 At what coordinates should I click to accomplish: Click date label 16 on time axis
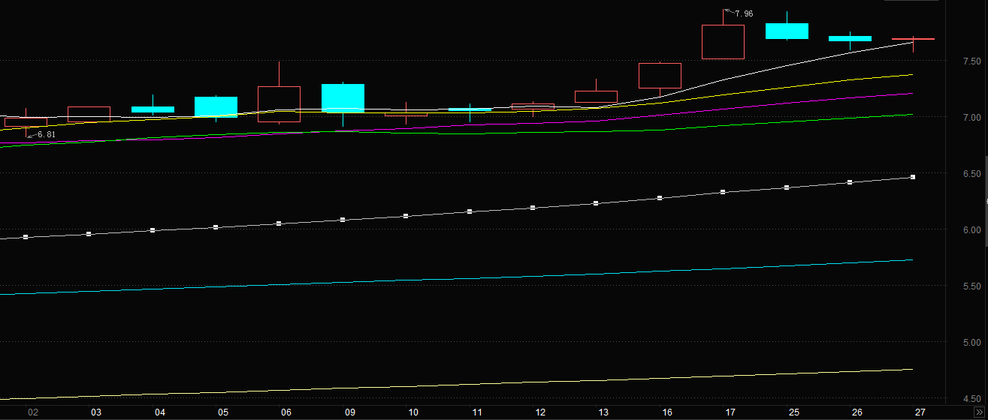pyautogui.click(x=666, y=412)
